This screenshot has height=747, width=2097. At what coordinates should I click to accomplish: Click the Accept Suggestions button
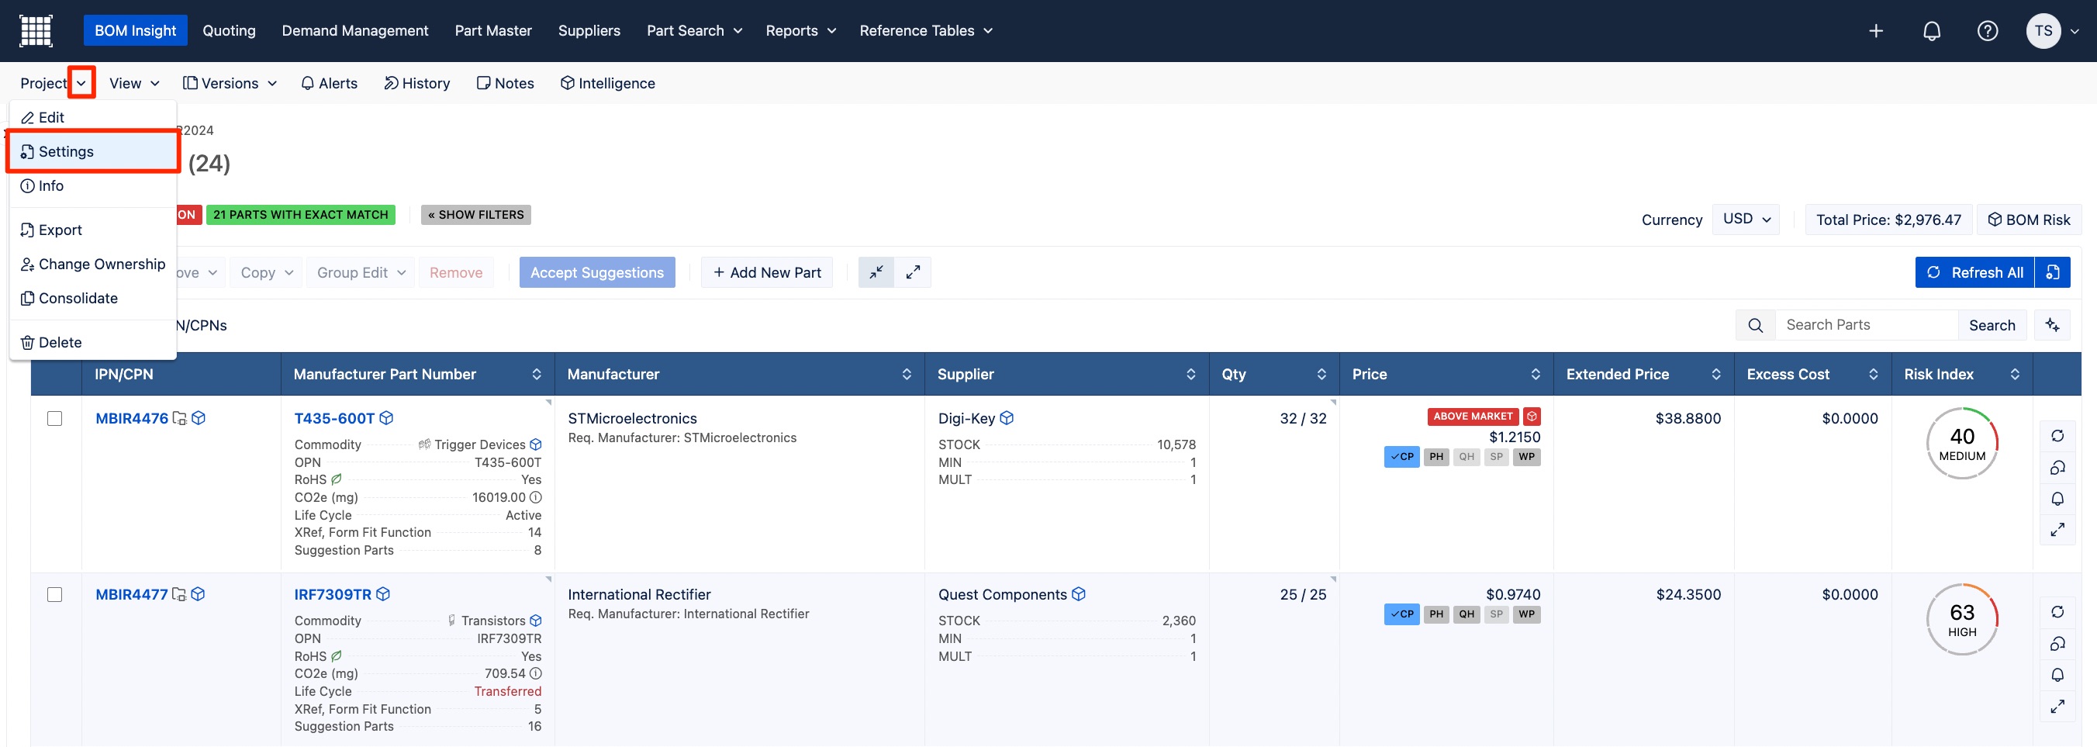[x=596, y=272]
